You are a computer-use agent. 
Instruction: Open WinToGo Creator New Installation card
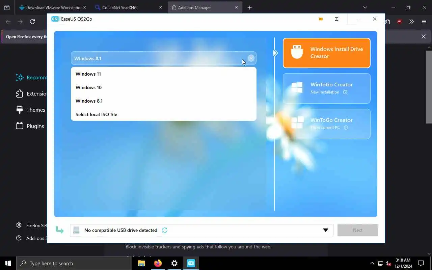pyautogui.click(x=326, y=88)
